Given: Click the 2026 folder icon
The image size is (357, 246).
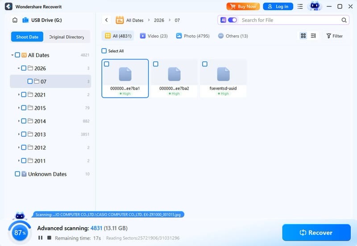Looking at the screenshot, I should (30, 68).
